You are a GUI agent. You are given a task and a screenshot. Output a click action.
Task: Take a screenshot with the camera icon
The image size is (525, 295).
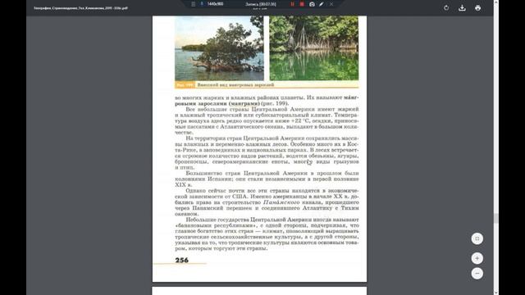tap(312, 4)
